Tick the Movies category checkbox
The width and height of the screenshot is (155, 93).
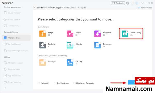click(72, 32)
